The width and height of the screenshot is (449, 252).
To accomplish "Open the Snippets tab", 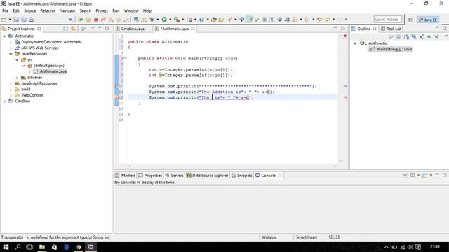I will point(241,176).
